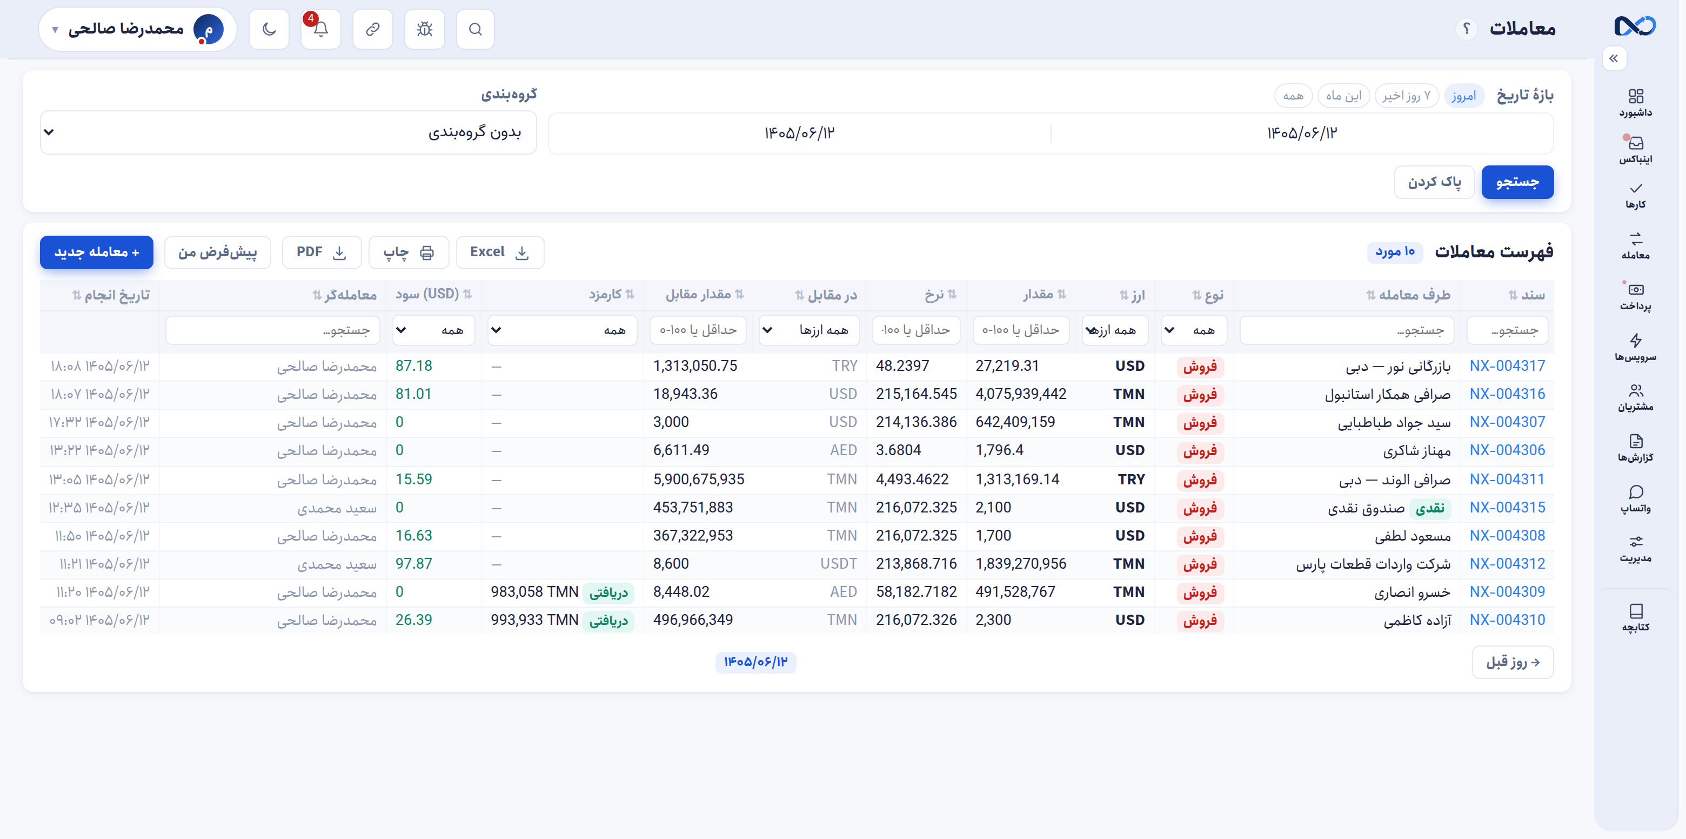
Task: Click the search magnifier icon in header
Action: click(x=475, y=29)
